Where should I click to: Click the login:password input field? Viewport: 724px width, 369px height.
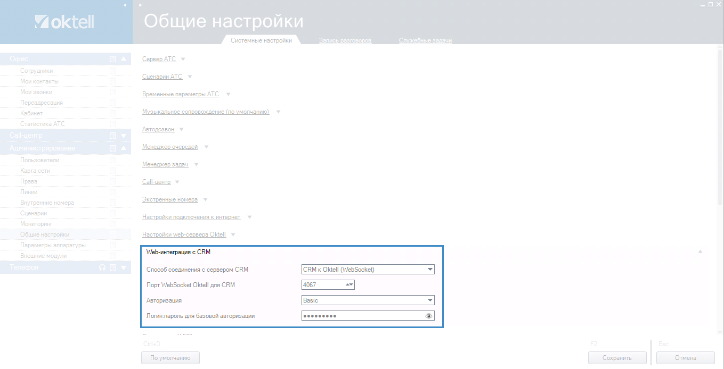point(362,316)
